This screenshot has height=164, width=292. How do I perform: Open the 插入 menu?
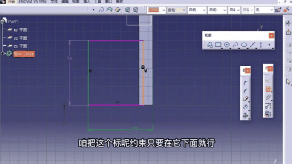click(x=87, y=2)
